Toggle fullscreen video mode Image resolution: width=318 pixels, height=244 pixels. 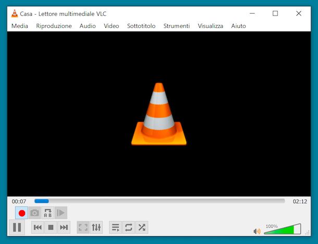[x=83, y=227]
